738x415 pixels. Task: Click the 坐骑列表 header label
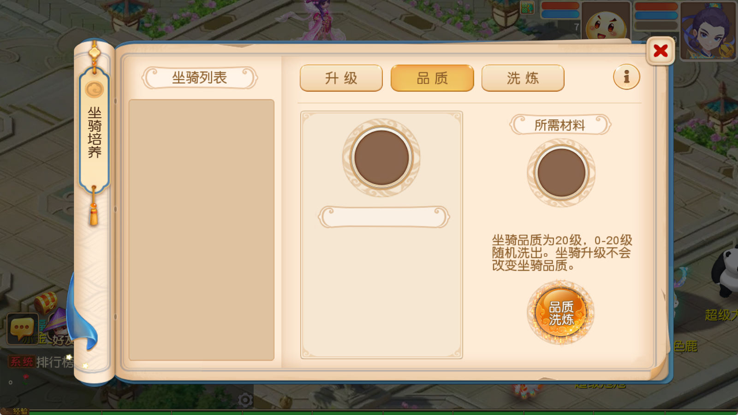point(199,77)
